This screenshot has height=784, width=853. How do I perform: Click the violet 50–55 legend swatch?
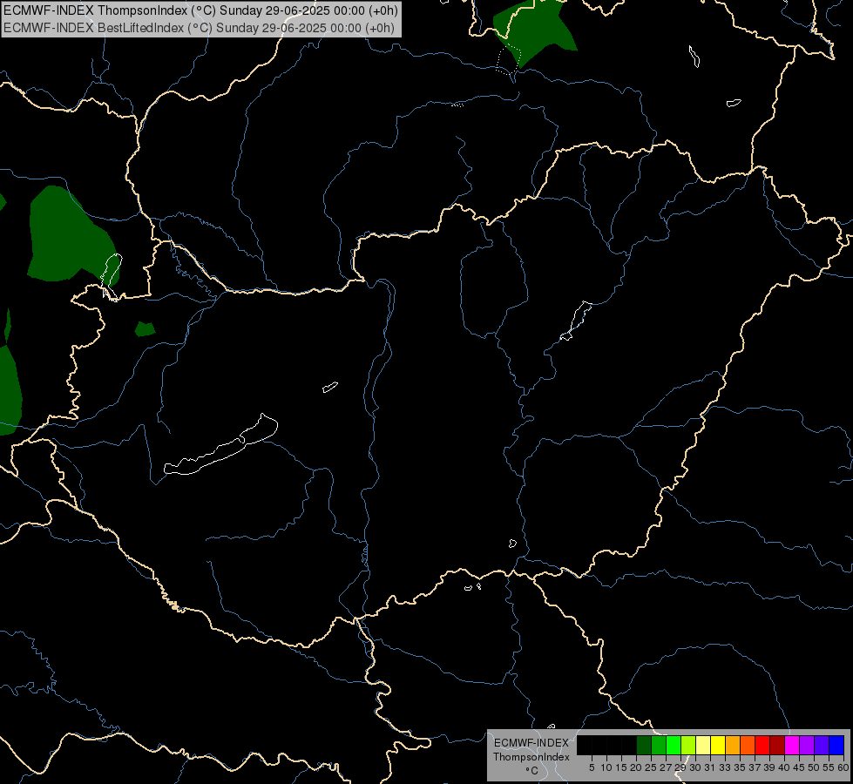(x=822, y=745)
